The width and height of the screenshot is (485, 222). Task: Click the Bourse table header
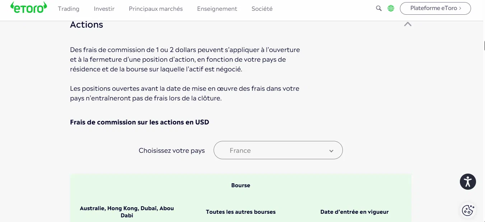[241, 185]
